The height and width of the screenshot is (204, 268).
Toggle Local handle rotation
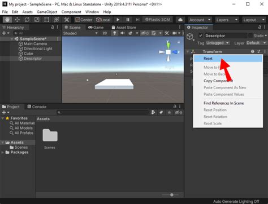point(103,20)
